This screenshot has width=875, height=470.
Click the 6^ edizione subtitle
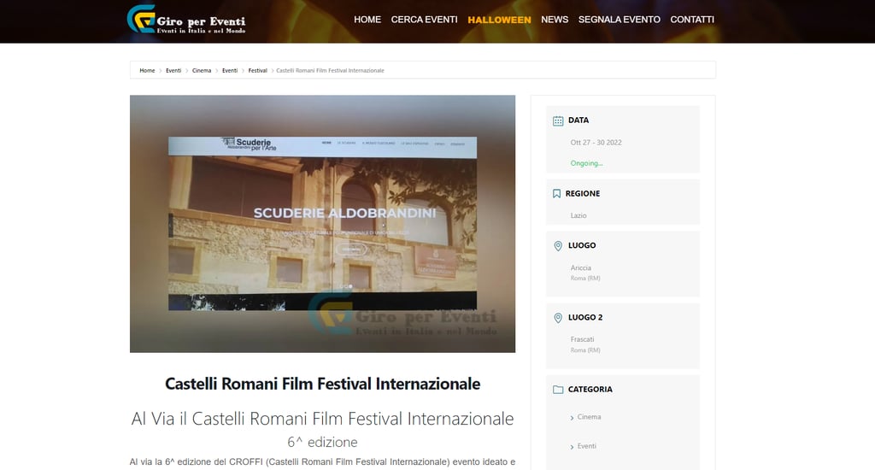tap(322, 442)
